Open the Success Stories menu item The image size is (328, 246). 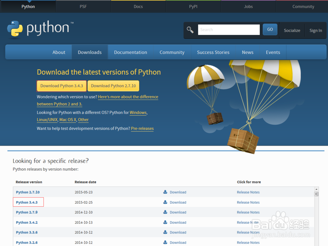pos(213,52)
